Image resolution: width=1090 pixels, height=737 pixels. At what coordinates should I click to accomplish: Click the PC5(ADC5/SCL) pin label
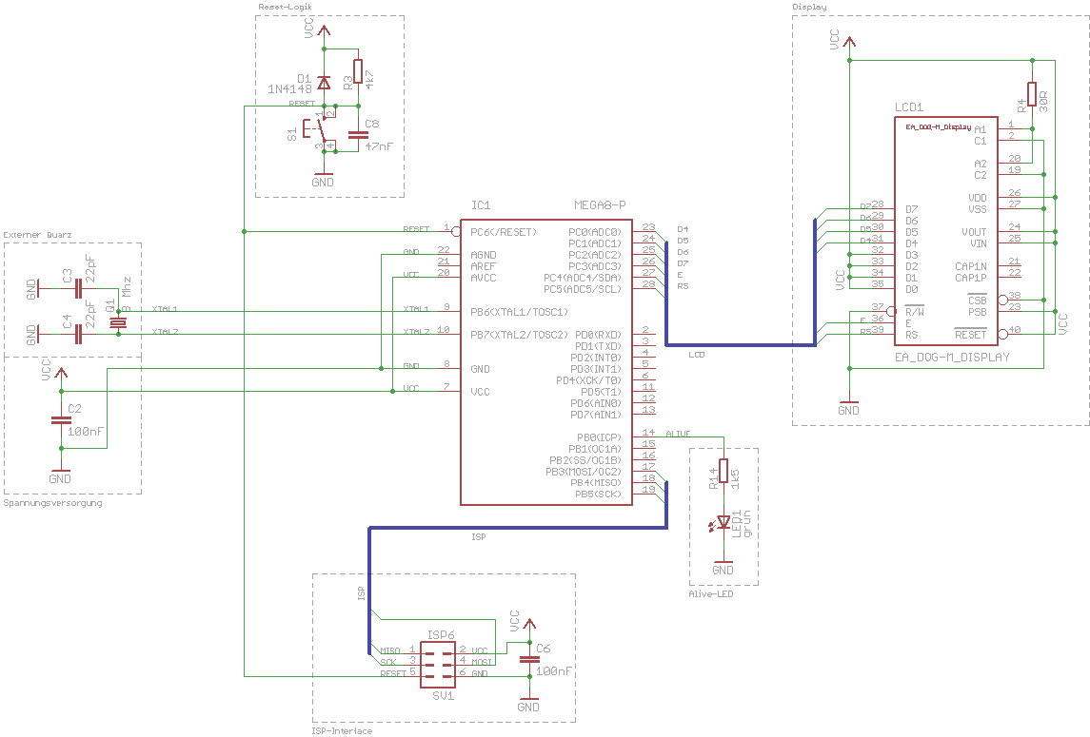[x=583, y=289]
